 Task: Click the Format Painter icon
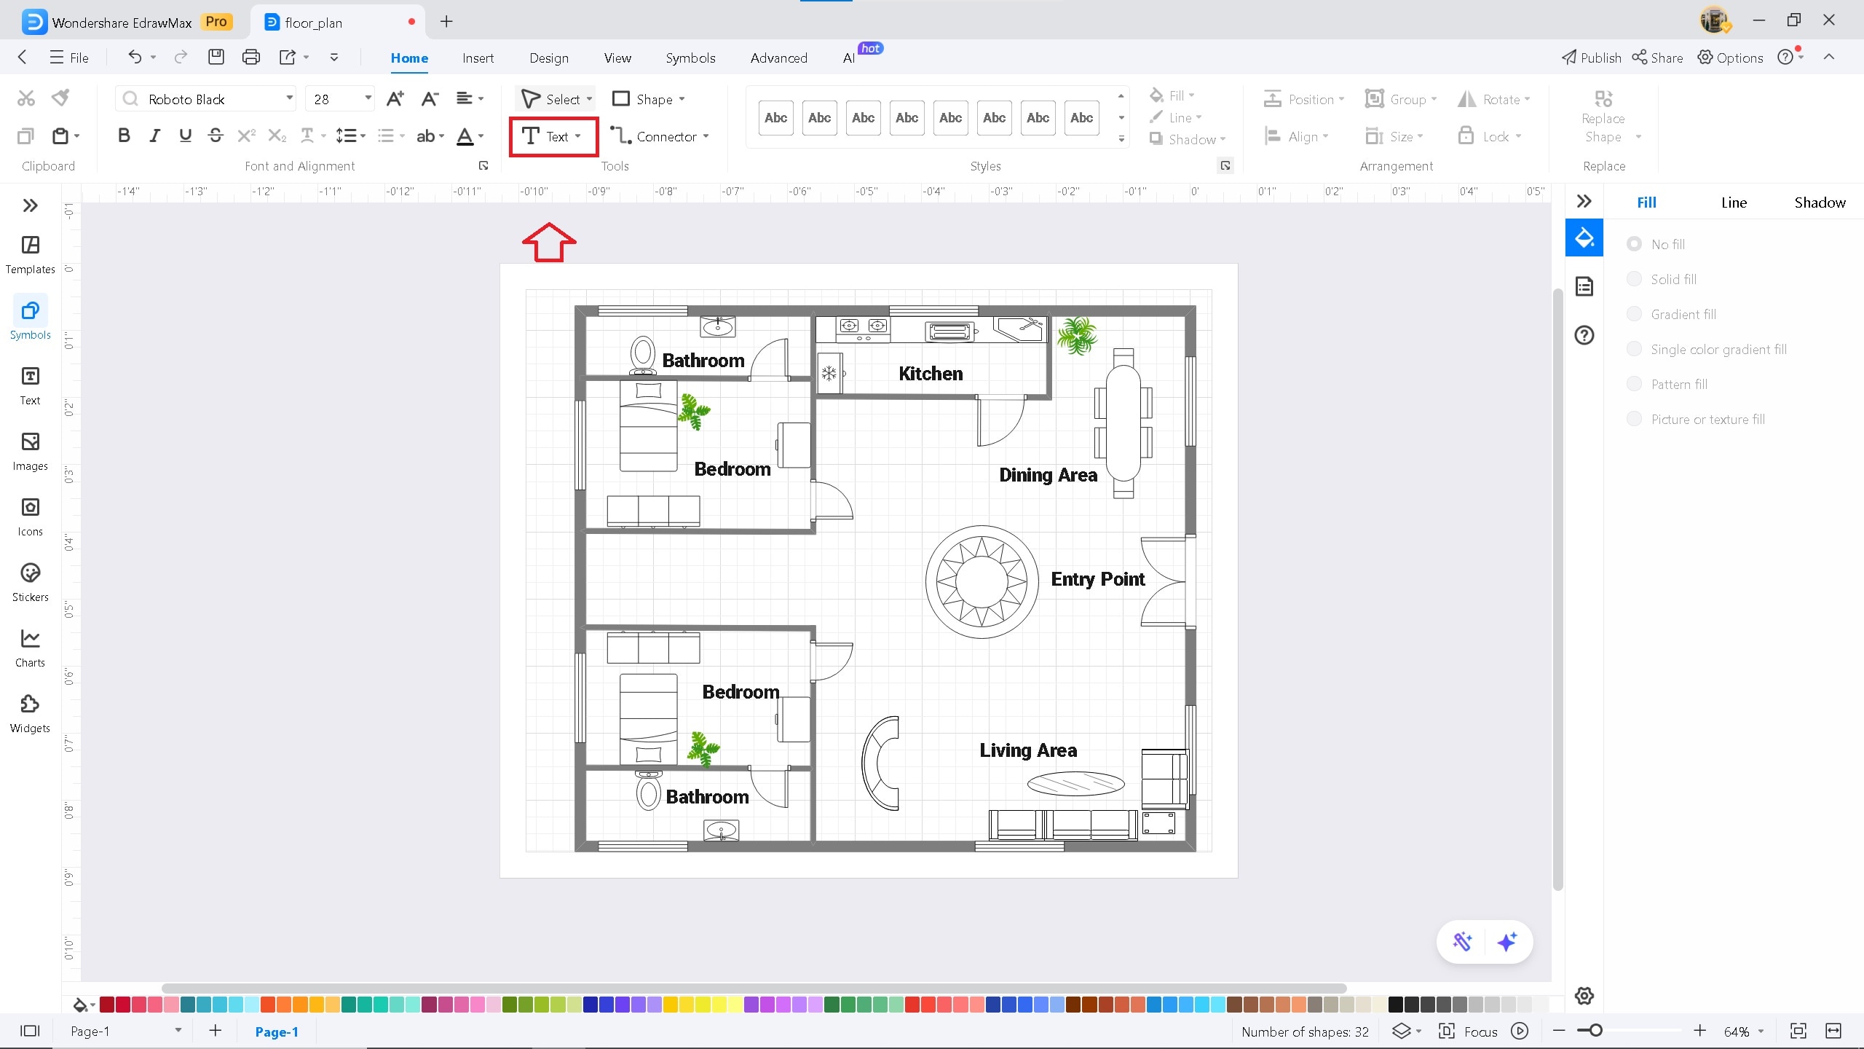point(61,98)
